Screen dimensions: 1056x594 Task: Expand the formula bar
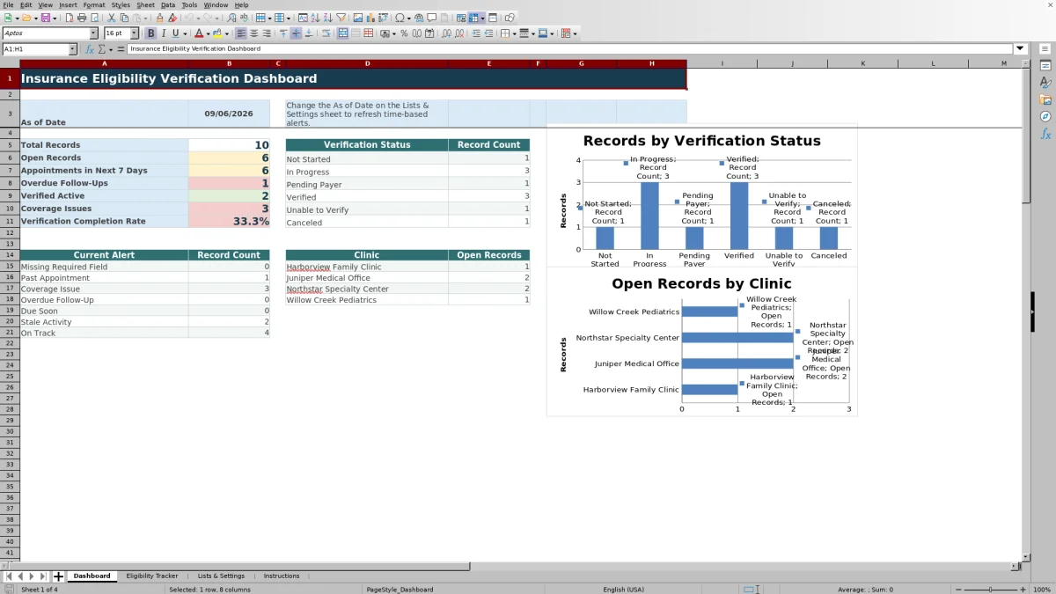click(x=1021, y=49)
